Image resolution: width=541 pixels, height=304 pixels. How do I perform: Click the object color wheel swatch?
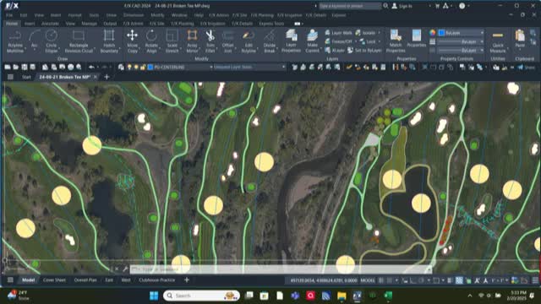coord(432,33)
